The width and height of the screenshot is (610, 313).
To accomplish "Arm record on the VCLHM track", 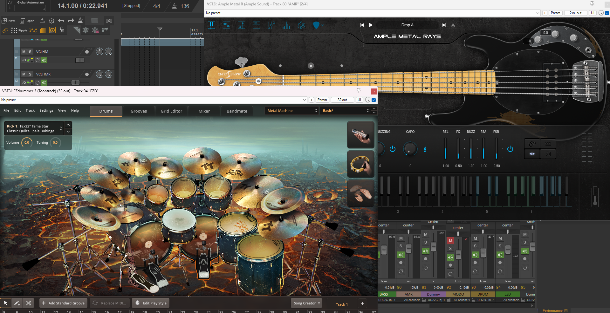I will 87,52.
